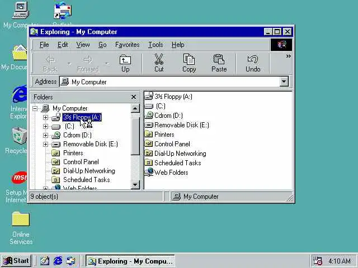Click the Task Scheduler tray icon
Screen dimensions: 358x268
pos(317,261)
